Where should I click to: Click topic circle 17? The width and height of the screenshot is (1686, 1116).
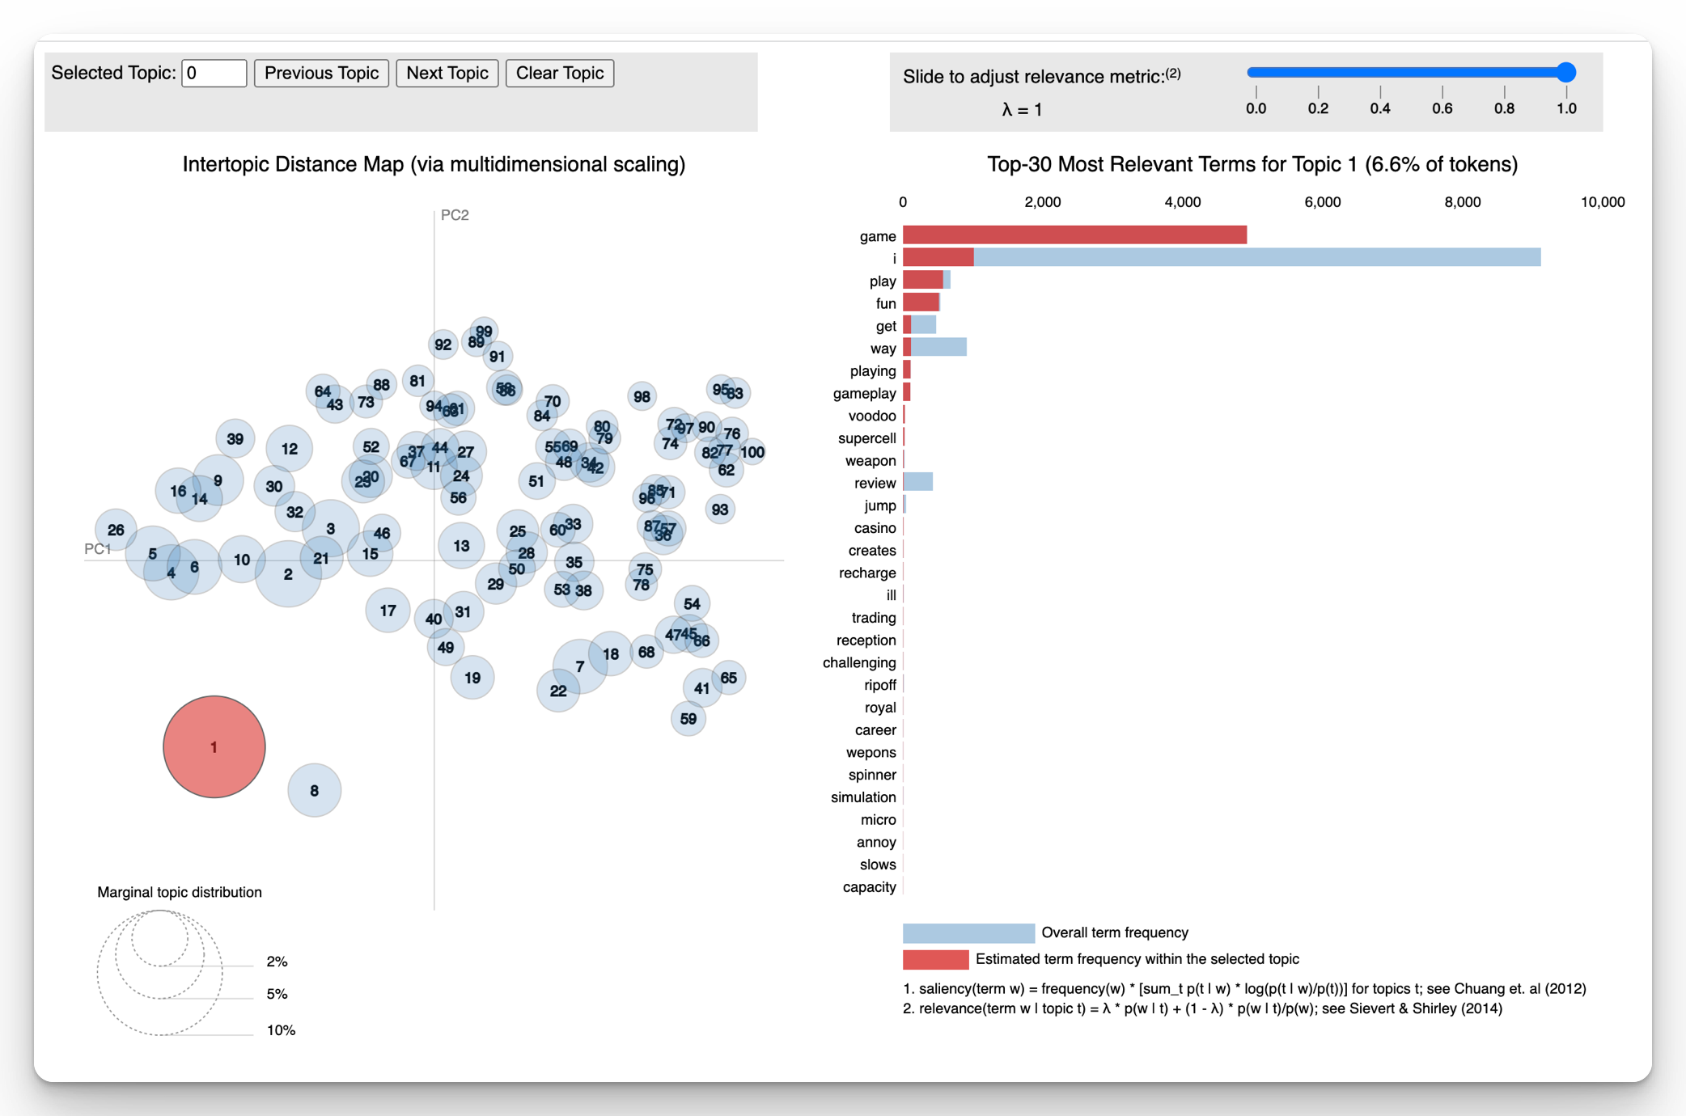[388, 611]
